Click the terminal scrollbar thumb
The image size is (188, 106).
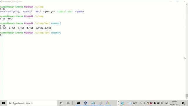click(x=187, y=96)
